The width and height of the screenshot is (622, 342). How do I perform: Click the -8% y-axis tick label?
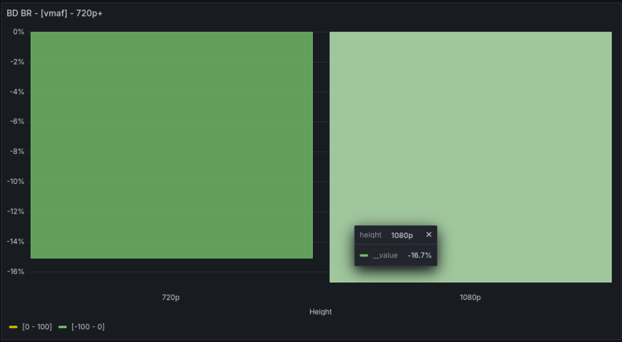(x=18, y=152)
